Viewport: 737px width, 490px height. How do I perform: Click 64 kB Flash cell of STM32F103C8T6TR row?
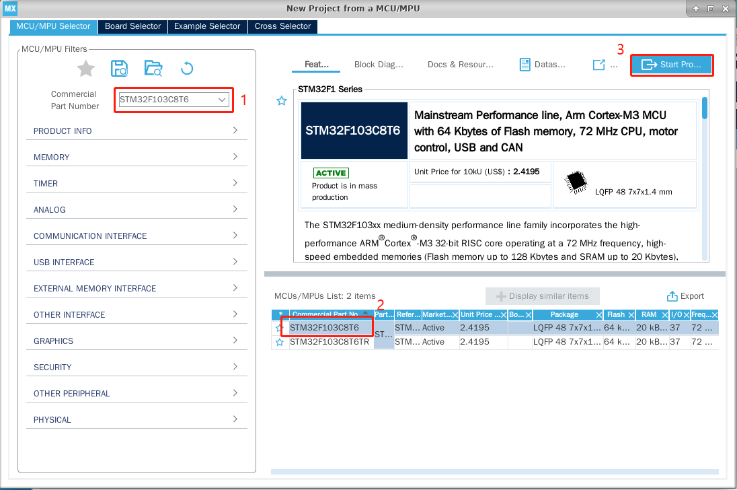(x=619, y=342)
